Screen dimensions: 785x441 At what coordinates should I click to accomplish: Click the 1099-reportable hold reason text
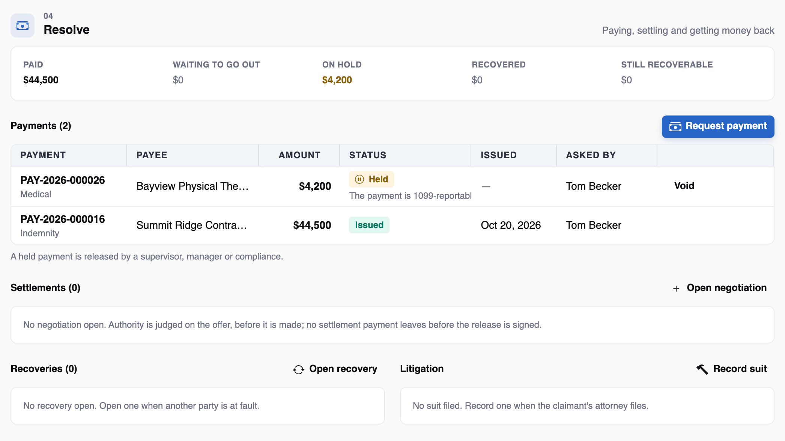(x=411, y=196)
